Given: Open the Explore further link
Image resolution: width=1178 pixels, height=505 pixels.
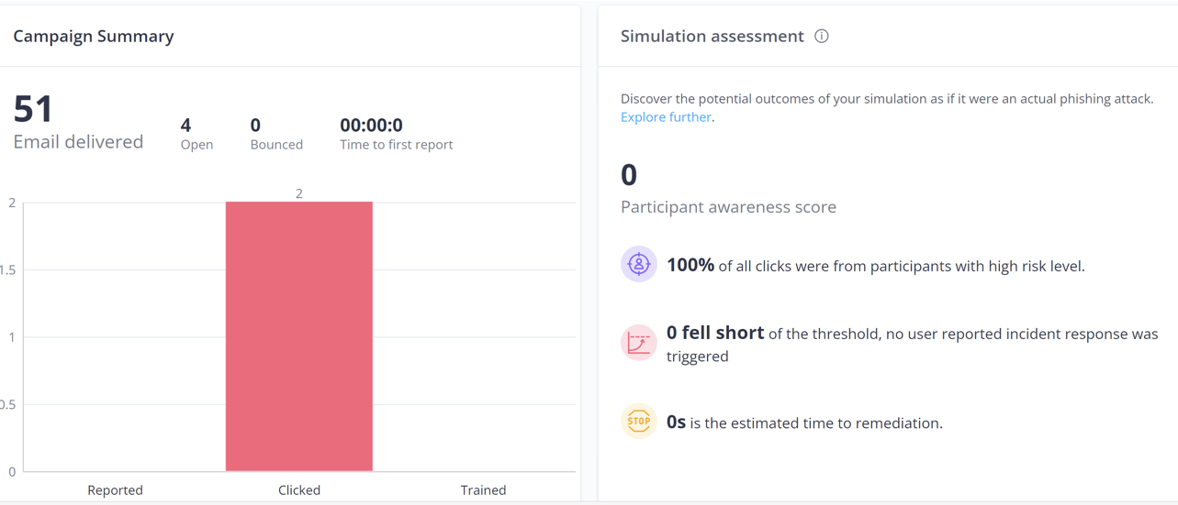Looking at the screenshot, I should (666, 117).
